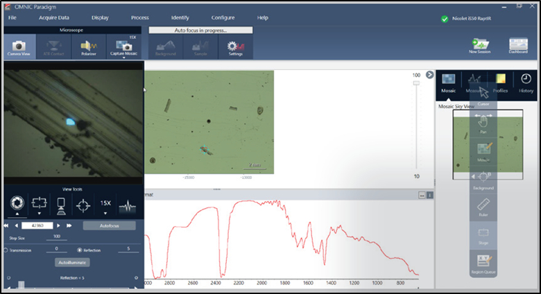The width and height of the screenshot is (541, 294).
Task: Expand the Capture Mosaic dropdown arrow
Action: pos(123,58)
